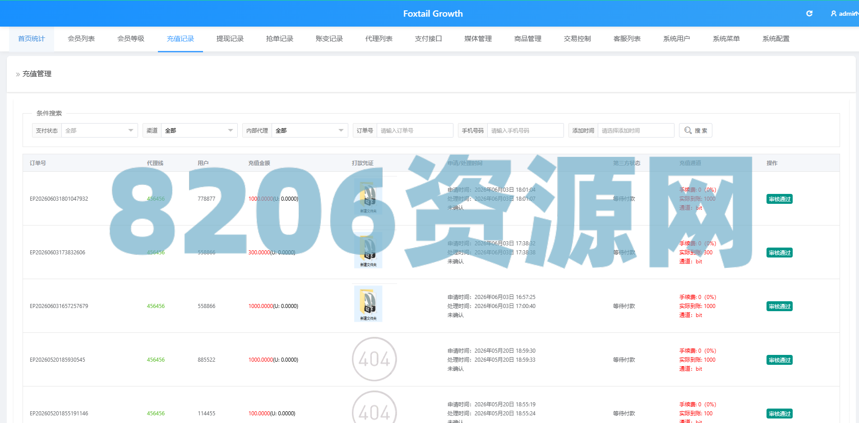Go to the 首页统计 tab
The image size is (859, 423).
(32, 39)
